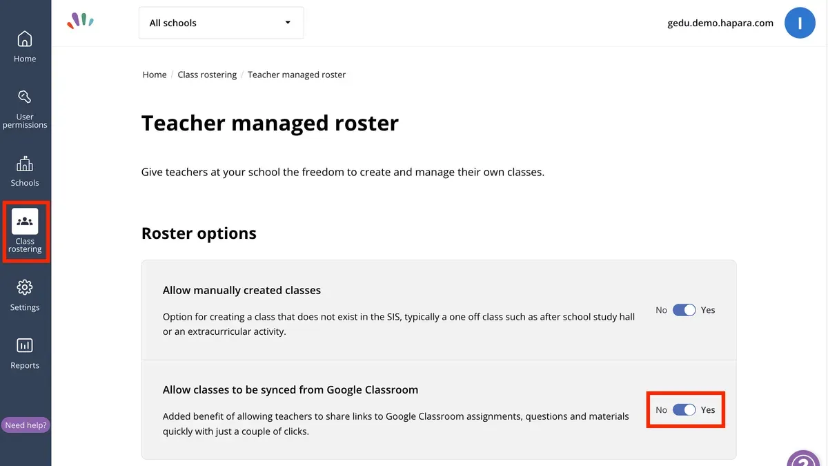Expand the All schools dropdown

[221, 23]
